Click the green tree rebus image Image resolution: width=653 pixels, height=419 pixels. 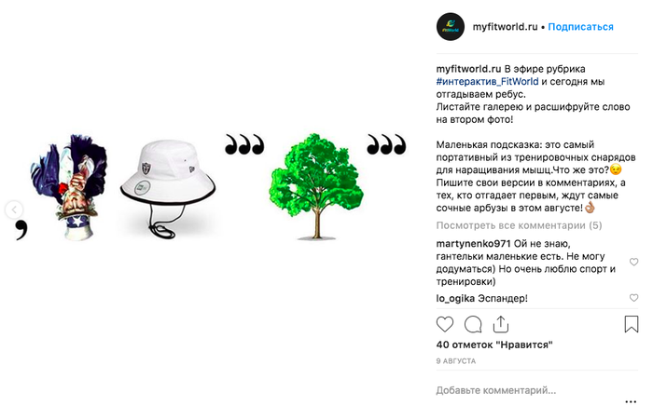315,186
